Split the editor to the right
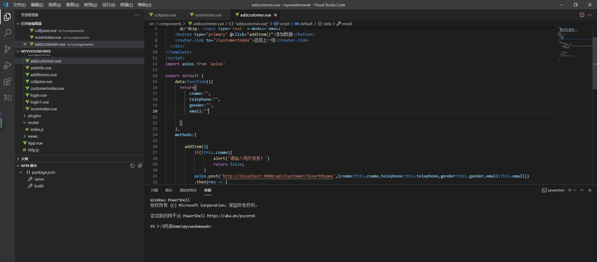Screen dimensions: 597x262 click(582, 15)
